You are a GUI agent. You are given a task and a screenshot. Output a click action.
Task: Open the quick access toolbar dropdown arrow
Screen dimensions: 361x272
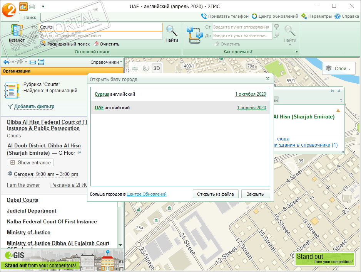pos(43,7)
